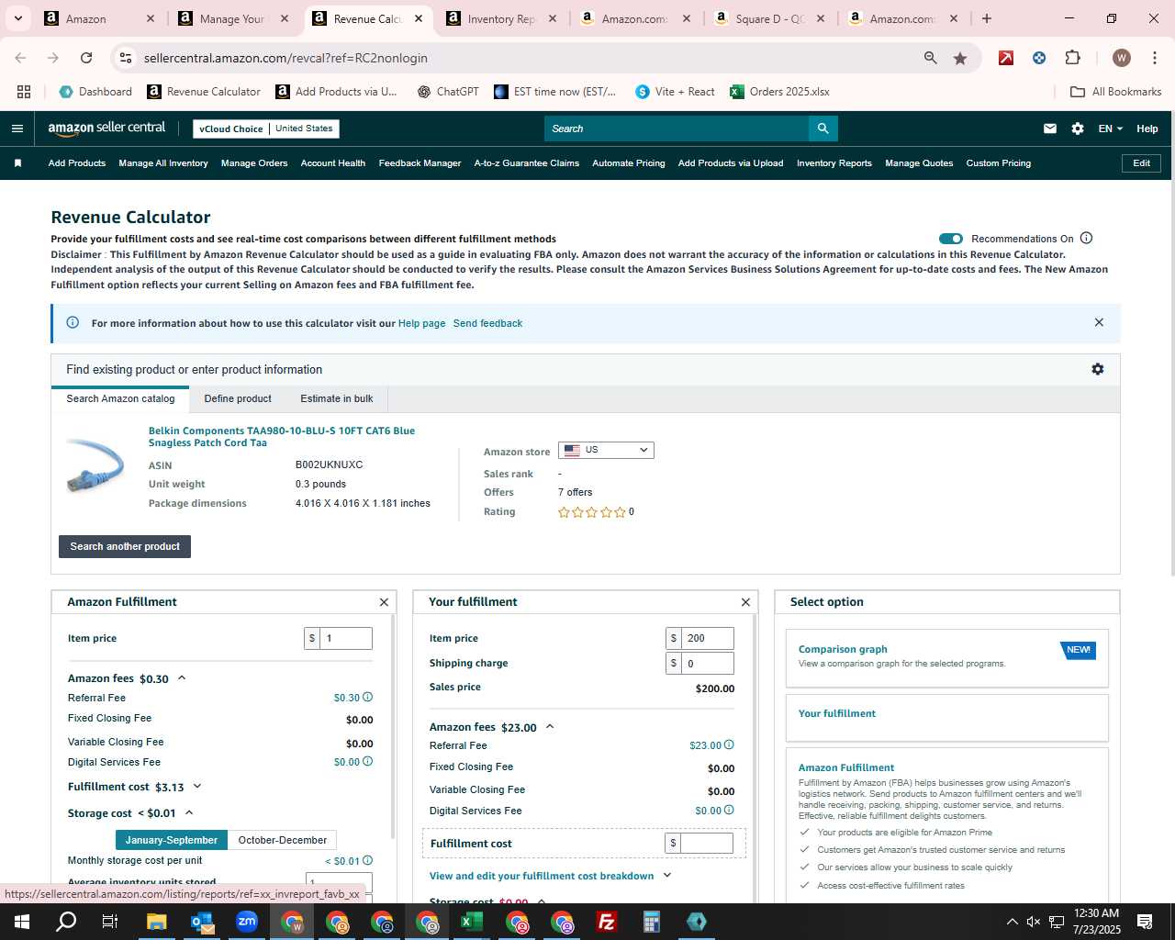Viewport: 1175px width, 940px height.
Task: Toggle the Recommendations On switch
Action: coord(951,239)
